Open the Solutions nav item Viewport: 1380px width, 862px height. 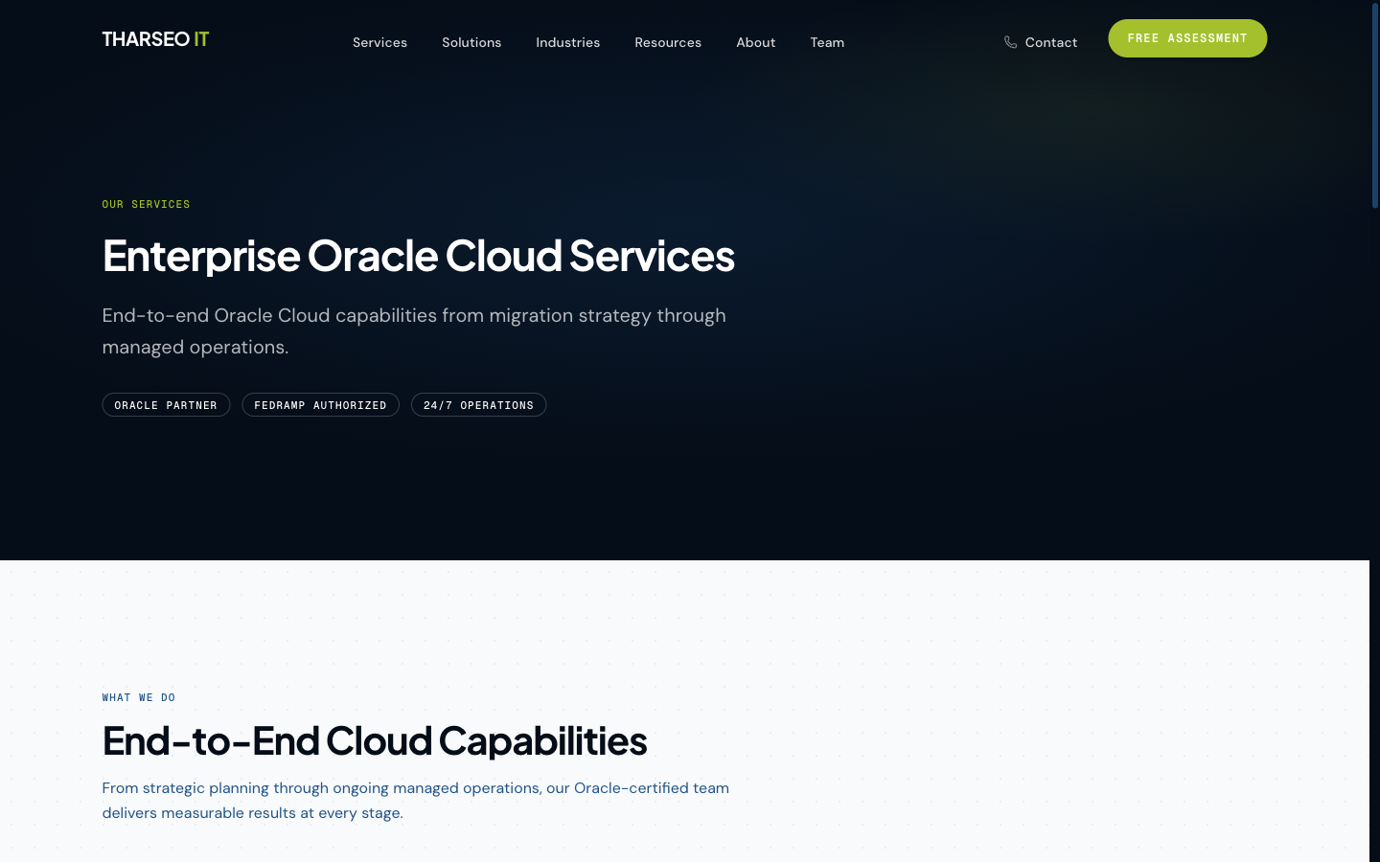point(471,42)
